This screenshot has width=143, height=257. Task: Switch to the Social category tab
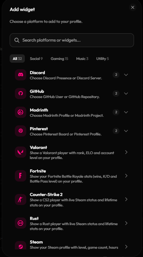36,59
